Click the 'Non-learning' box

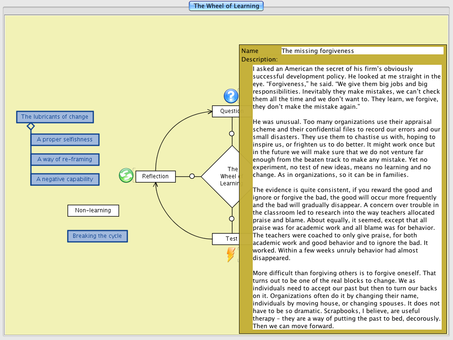(93, 210)
